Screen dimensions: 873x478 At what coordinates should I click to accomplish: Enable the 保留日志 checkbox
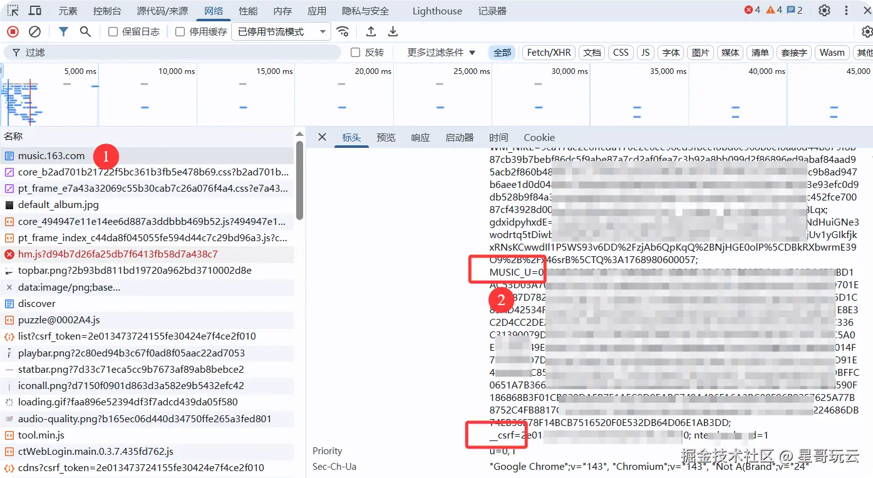pyautogui.click(x=113, y=31)
